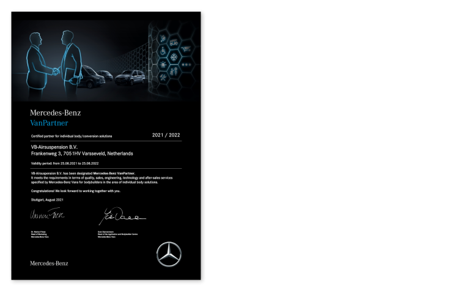Select the camper van hexagon icon
This screenshot has height=285, width=450.
(x=174, y=43)
